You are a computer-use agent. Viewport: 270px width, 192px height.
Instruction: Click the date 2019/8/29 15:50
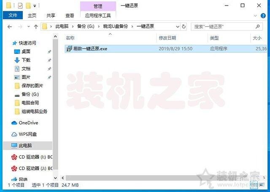coord(175,49)
